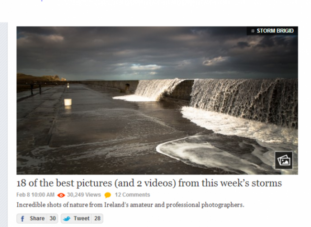Click the red eye views icon
The width and height of the screenshot is (311, 227).
(x=61, y=195)
